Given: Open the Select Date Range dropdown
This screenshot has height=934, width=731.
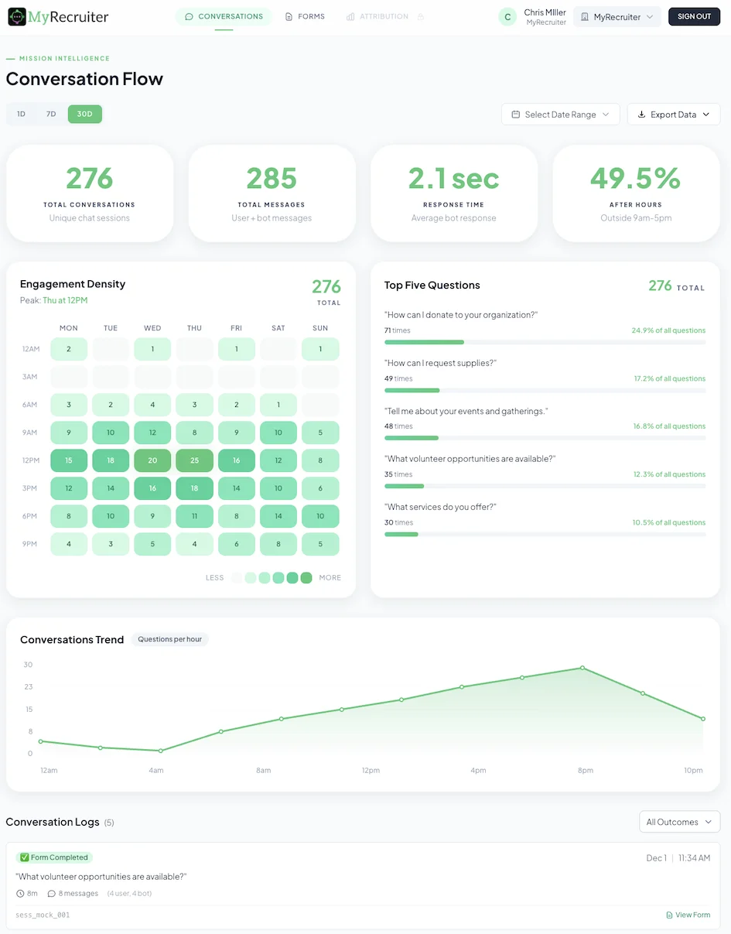Looking at the screenshot, I should click(x=560, y=114).
